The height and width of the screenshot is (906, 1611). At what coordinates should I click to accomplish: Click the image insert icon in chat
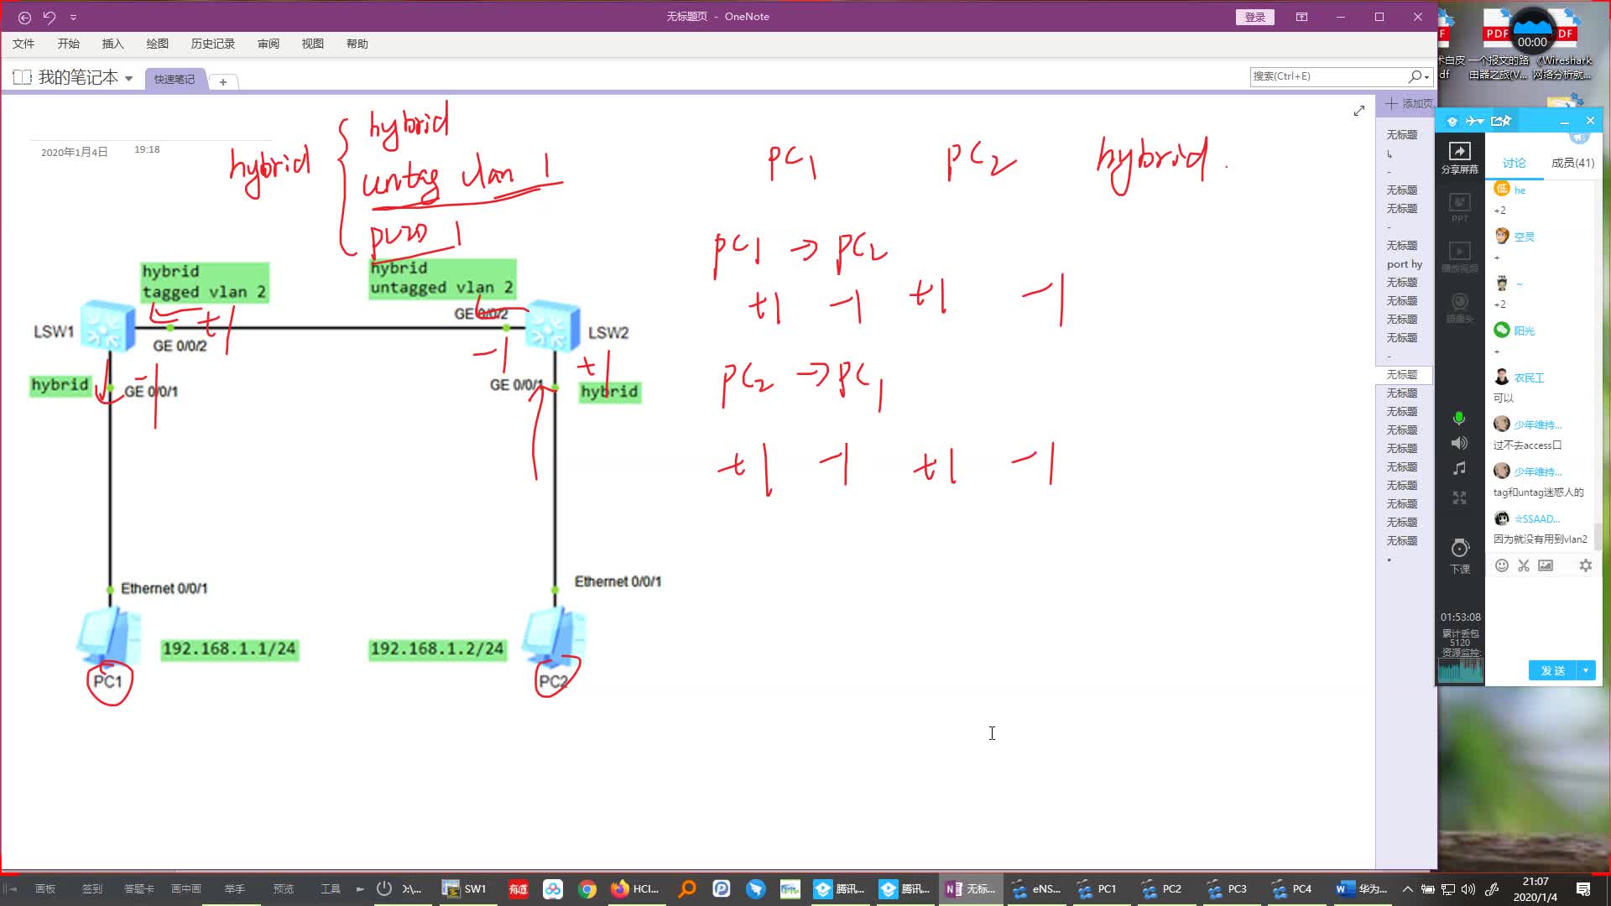click(1546, 565)
